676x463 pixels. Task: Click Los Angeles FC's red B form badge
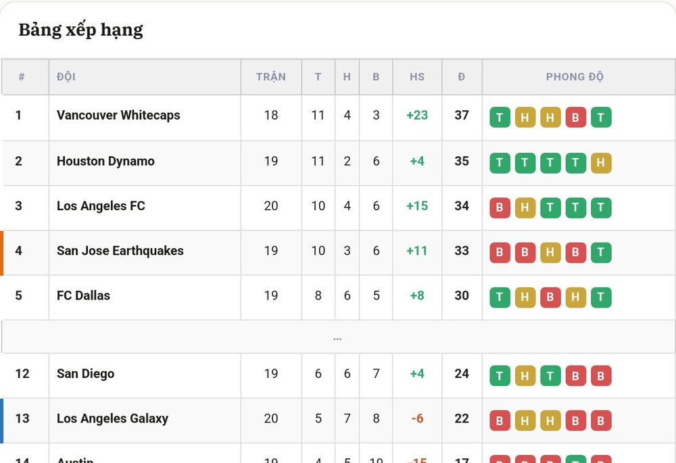500,208
